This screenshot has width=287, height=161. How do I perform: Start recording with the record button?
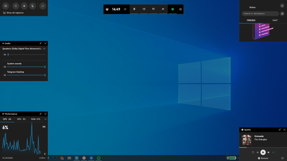coord(24,6)
